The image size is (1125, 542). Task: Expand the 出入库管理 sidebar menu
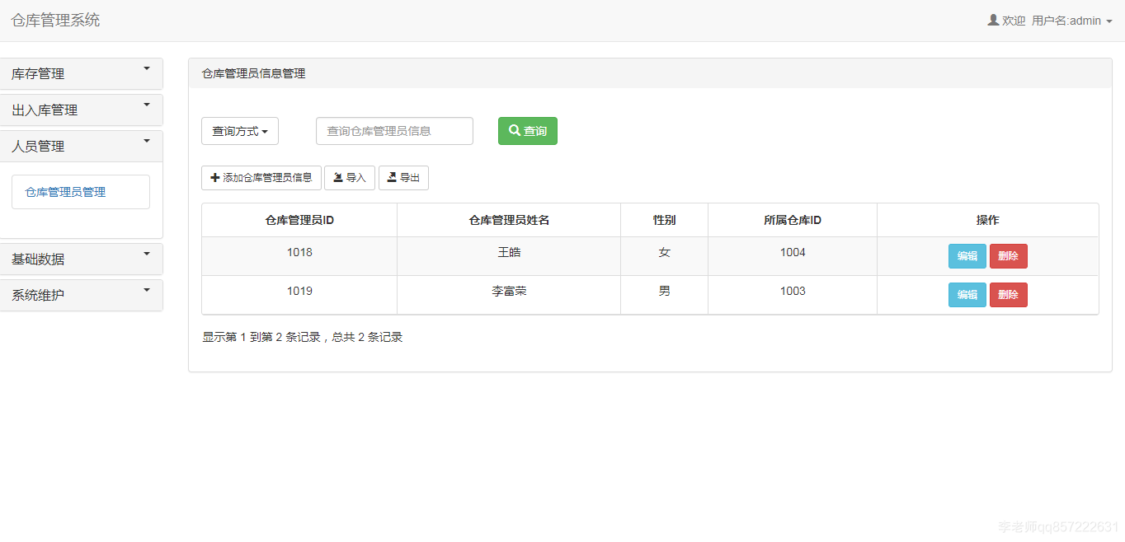(80, 110)
